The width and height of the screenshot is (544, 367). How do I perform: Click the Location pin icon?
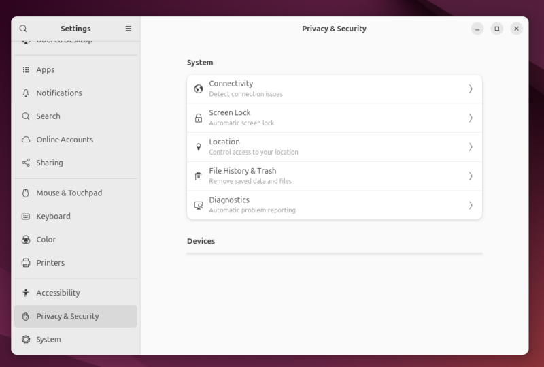(199, 147)
